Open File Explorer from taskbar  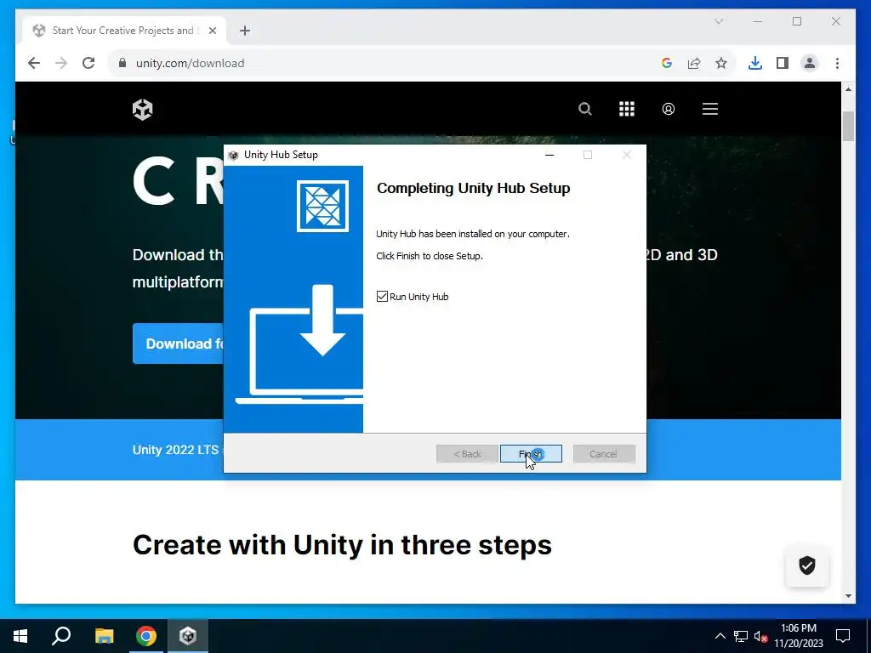104,636
